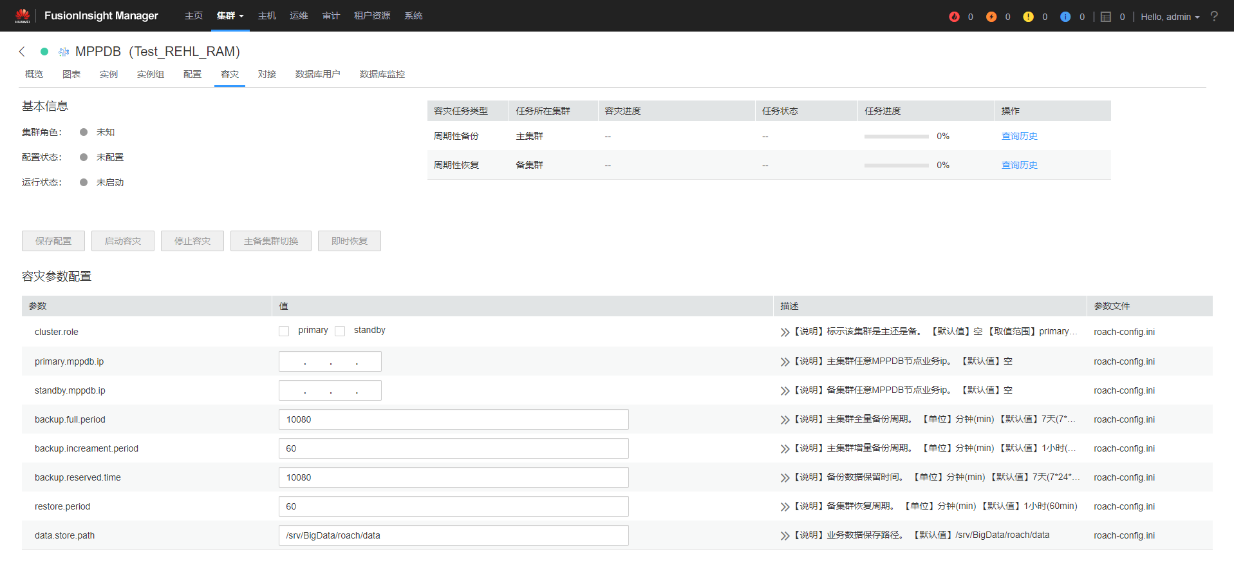Switch to the 图表 tab
Image resolution: width=1234 pixels, height=583 pixels.
click(x=71, y=75)
